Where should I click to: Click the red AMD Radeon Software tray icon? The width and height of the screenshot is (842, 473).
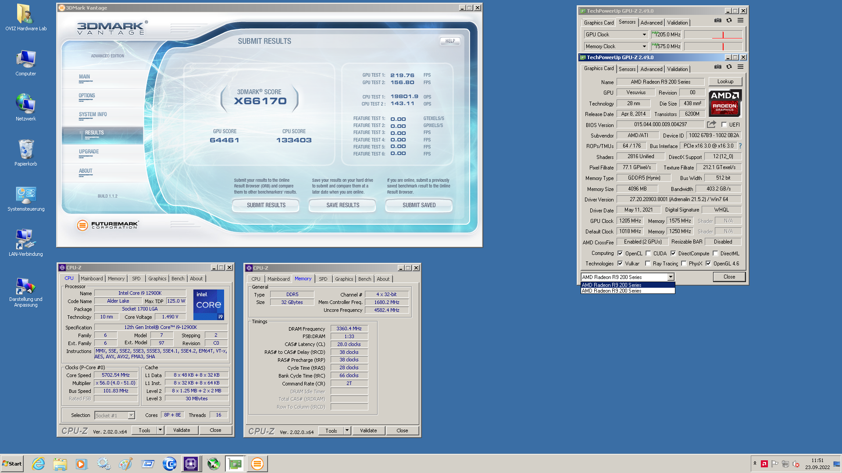coord(764,464)
